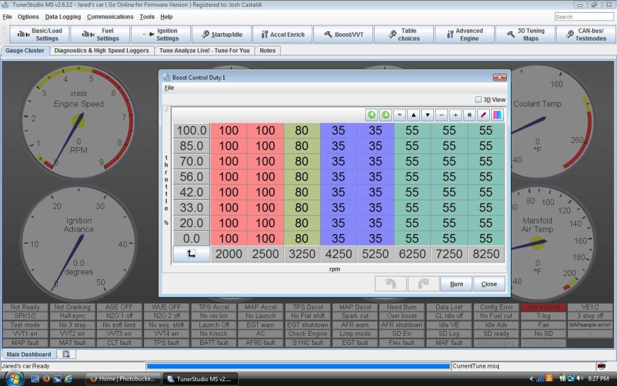Click the black up triangle button

tap(414, 115)
